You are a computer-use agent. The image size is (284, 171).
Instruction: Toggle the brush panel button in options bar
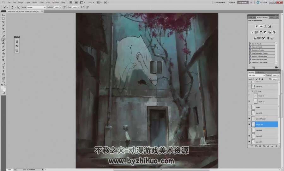tap(19, 7)
